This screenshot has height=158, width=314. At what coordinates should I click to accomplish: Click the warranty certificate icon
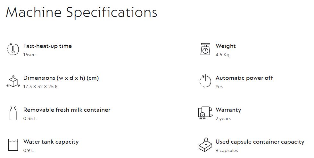coord(205,113)
